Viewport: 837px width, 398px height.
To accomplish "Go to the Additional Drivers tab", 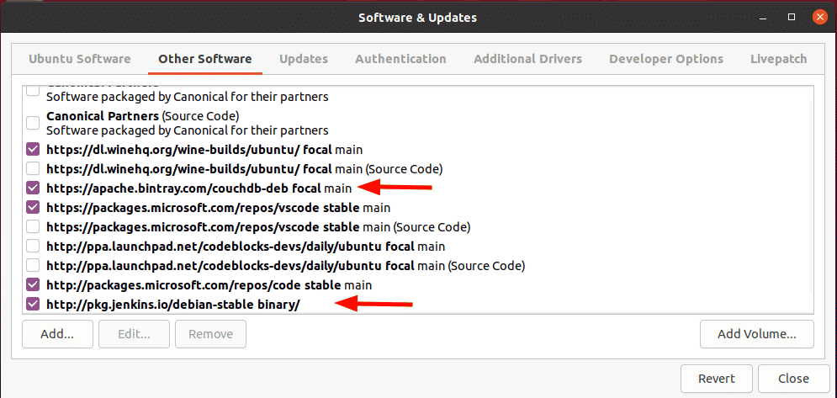I will pos(527,59).
